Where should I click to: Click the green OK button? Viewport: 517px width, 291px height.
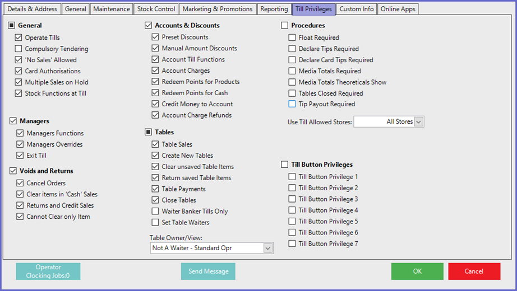[x=417, y=271]
